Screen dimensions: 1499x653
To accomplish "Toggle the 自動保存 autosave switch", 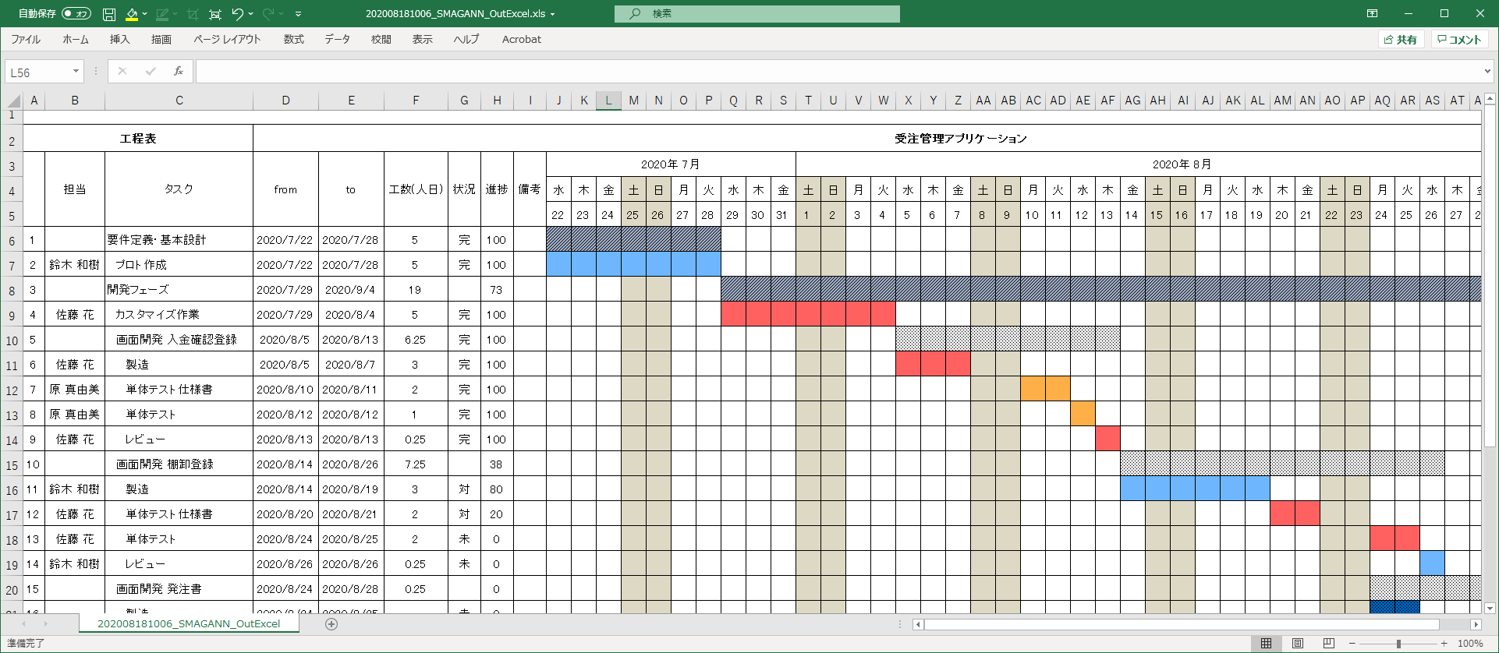I will [x=76, y=13].
